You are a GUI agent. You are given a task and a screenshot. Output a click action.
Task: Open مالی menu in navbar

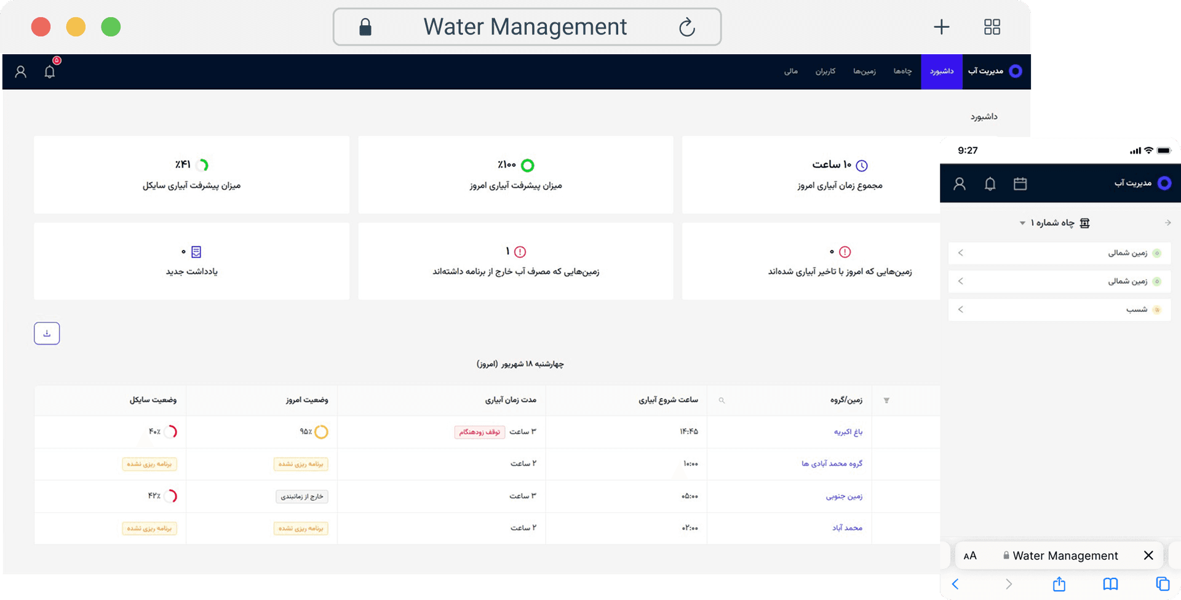coord(791,71)
